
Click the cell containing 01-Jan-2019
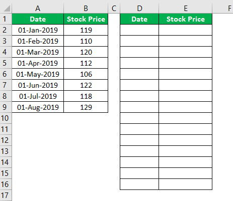(x=38, y=30)
